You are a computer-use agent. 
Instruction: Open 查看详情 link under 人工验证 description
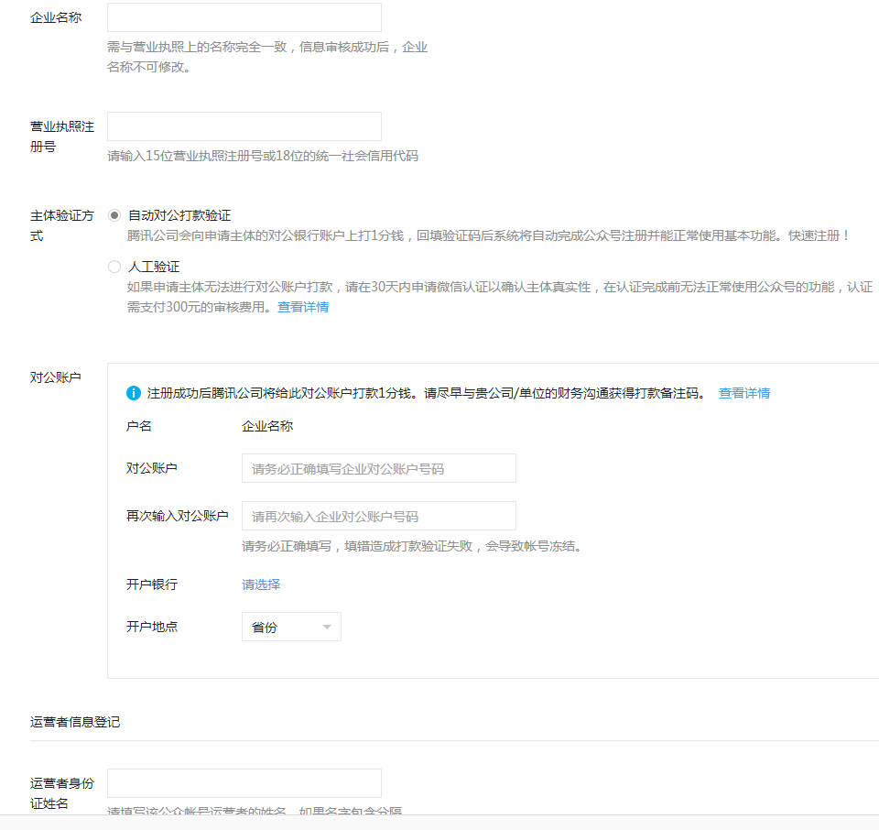point(303,307)
